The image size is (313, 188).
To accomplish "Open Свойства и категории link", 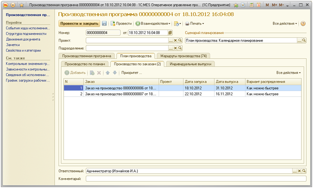I will 23,50.
